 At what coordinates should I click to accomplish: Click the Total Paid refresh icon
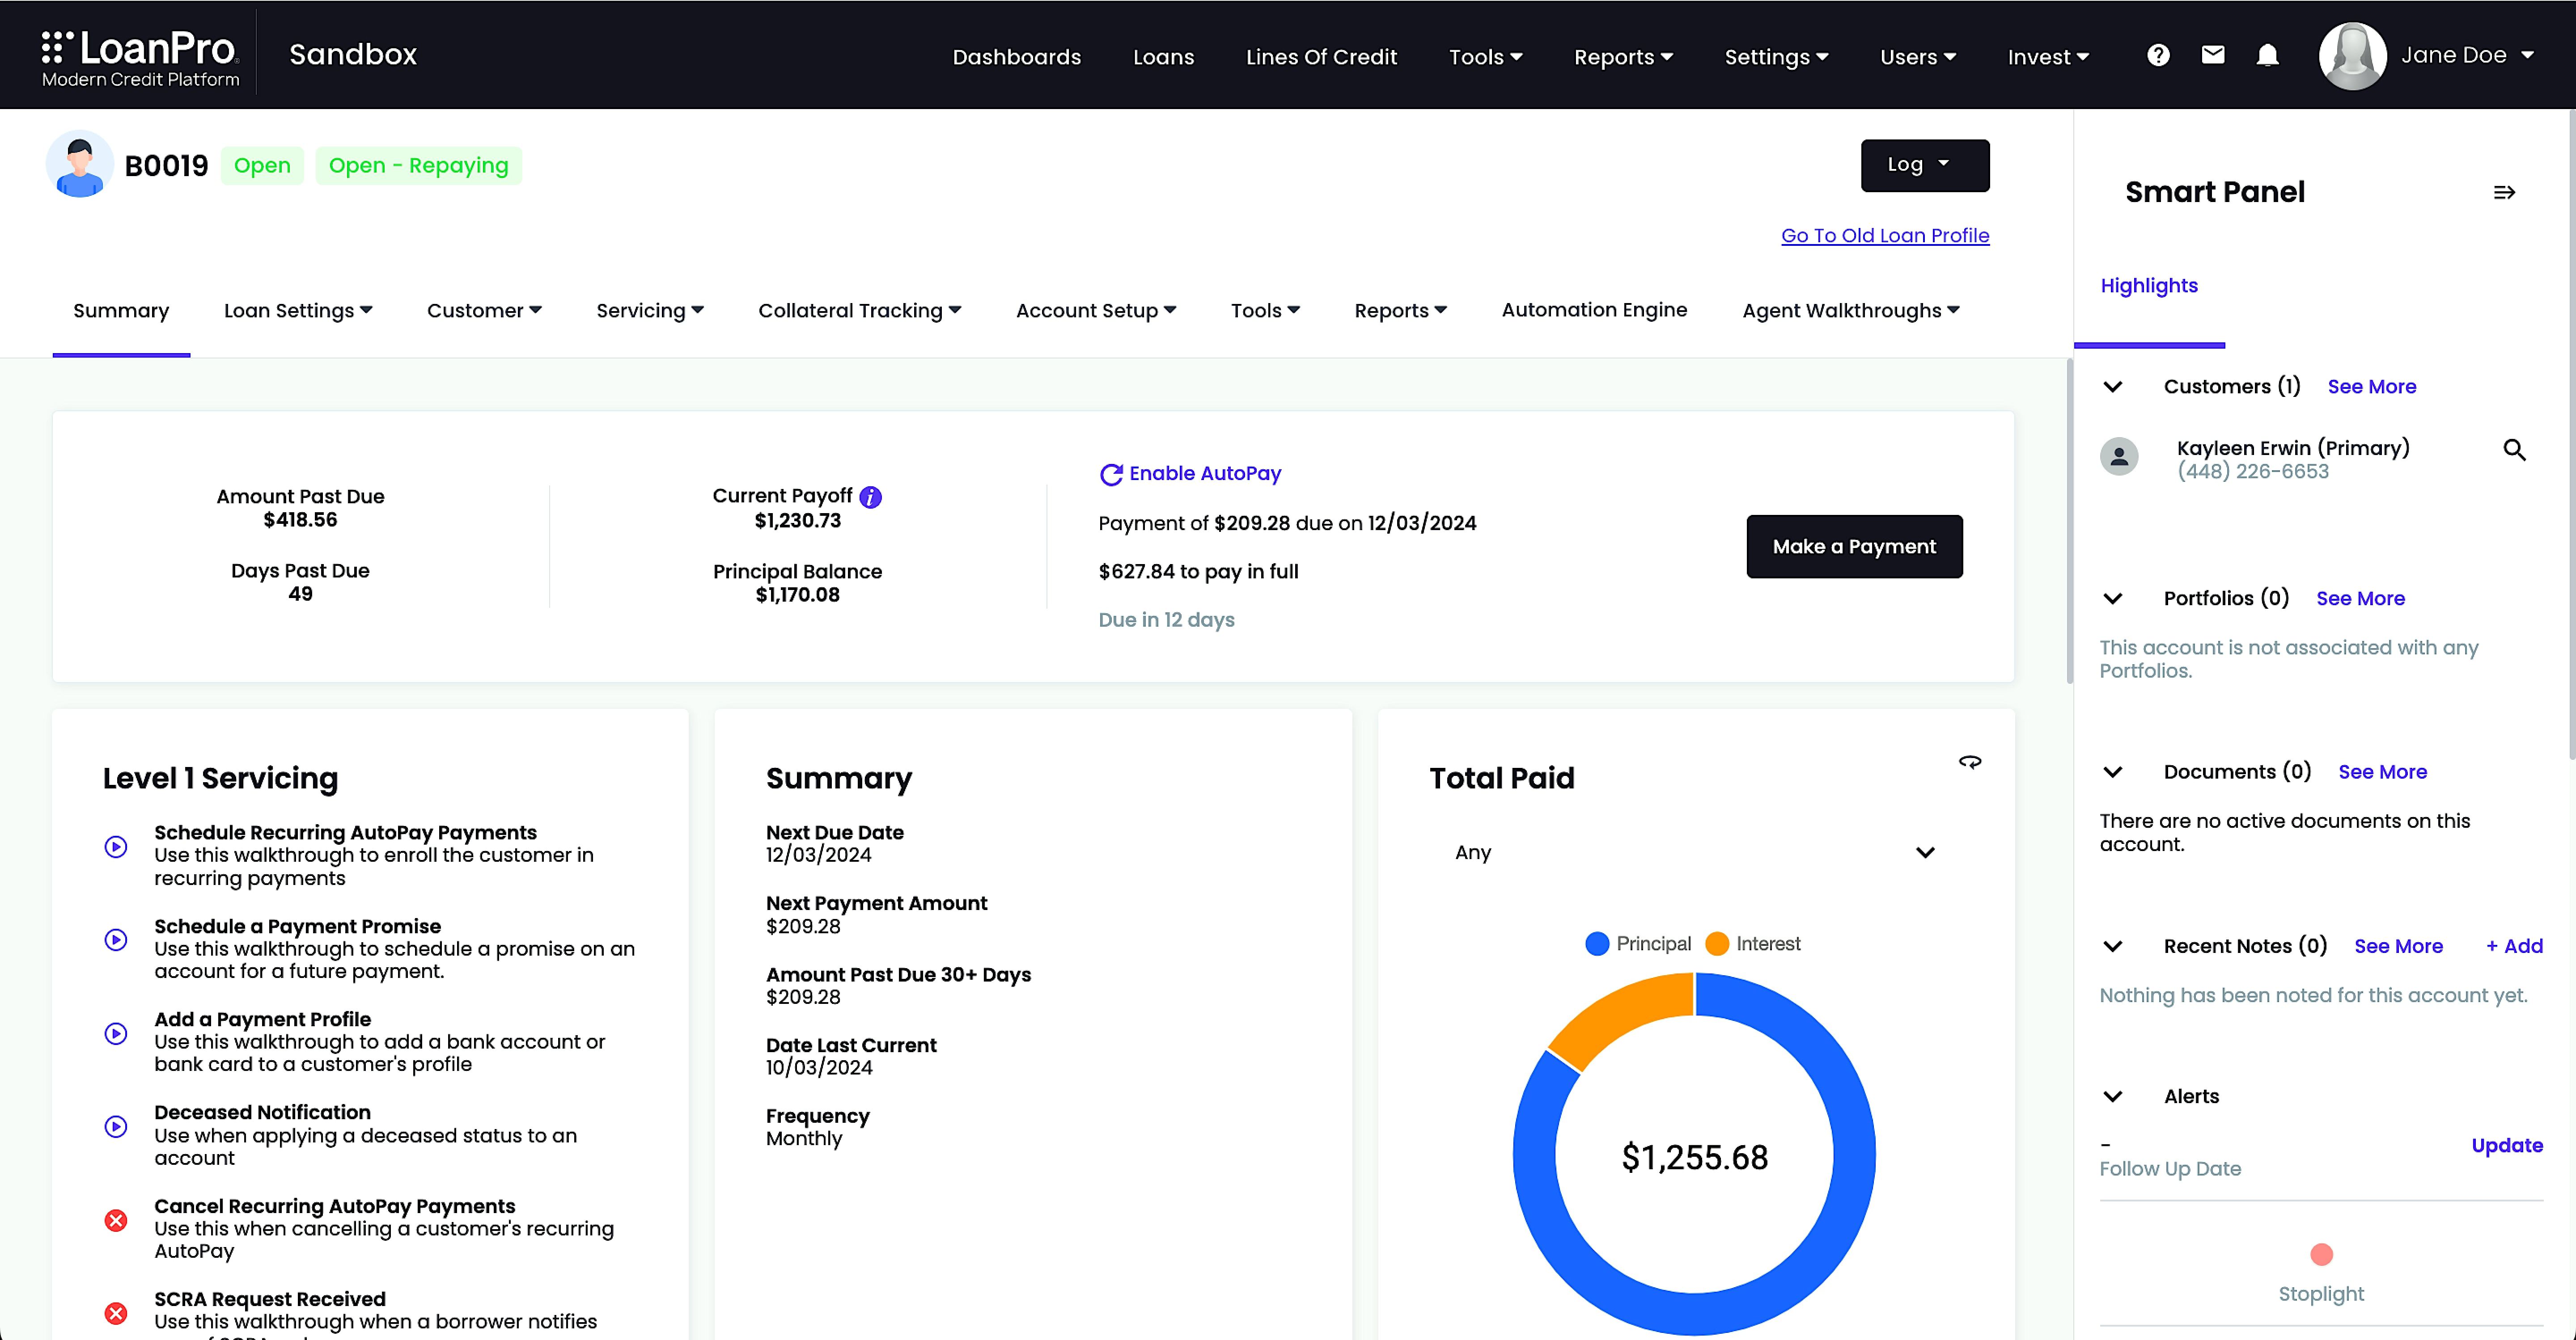(x=1969, y=763)
